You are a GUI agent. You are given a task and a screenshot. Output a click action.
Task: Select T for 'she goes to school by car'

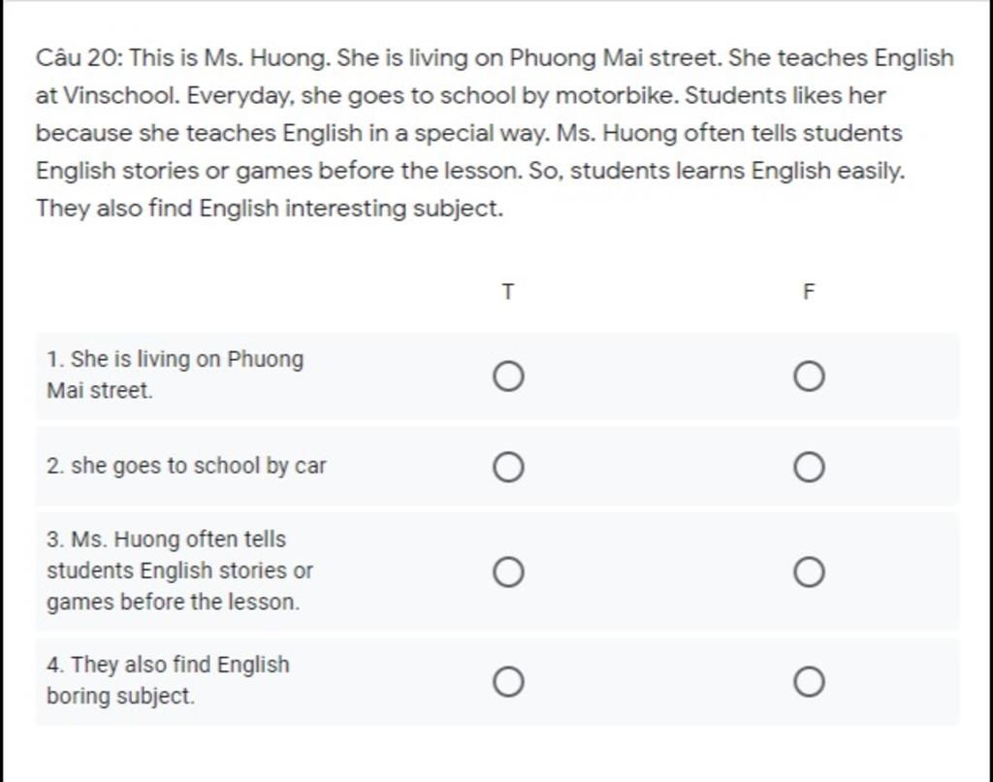click(x=508, y=467)
